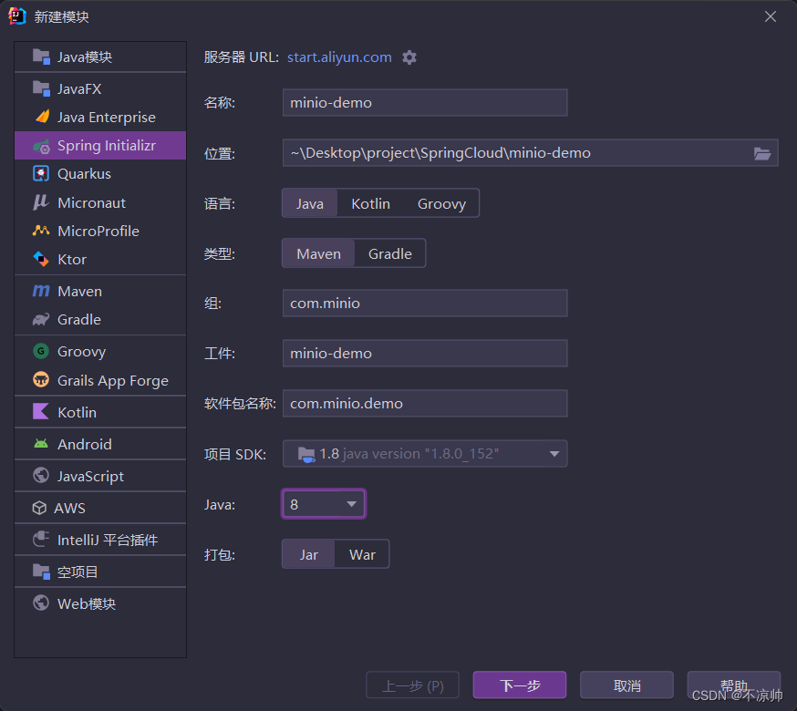Click the 下一步 button
This screenshot has width=797, height=711.
coord(520,685)
